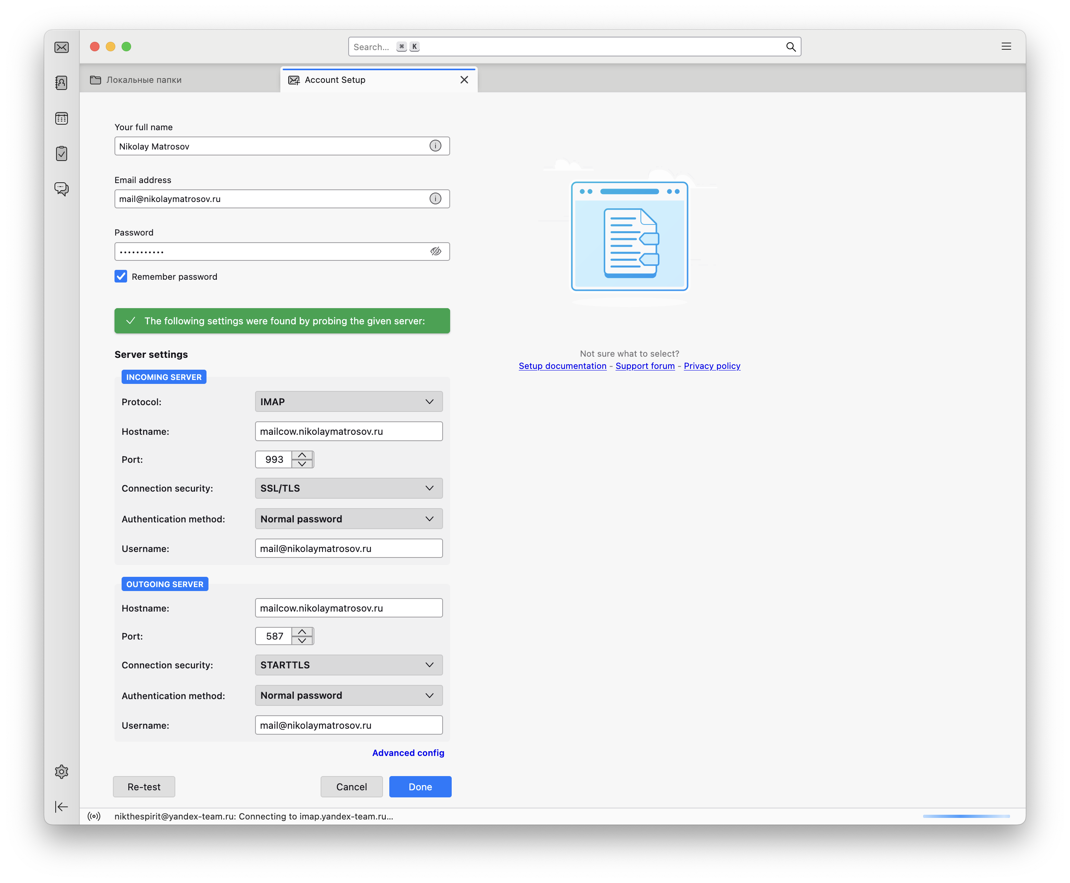1070x883 pixels.
Task: Open the Setup documentation link
Action: pyautogui.click(x=562, y=366)
